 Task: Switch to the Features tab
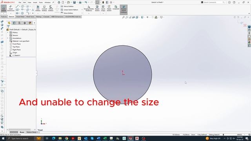pyautogui.click(x=4, y=16)
